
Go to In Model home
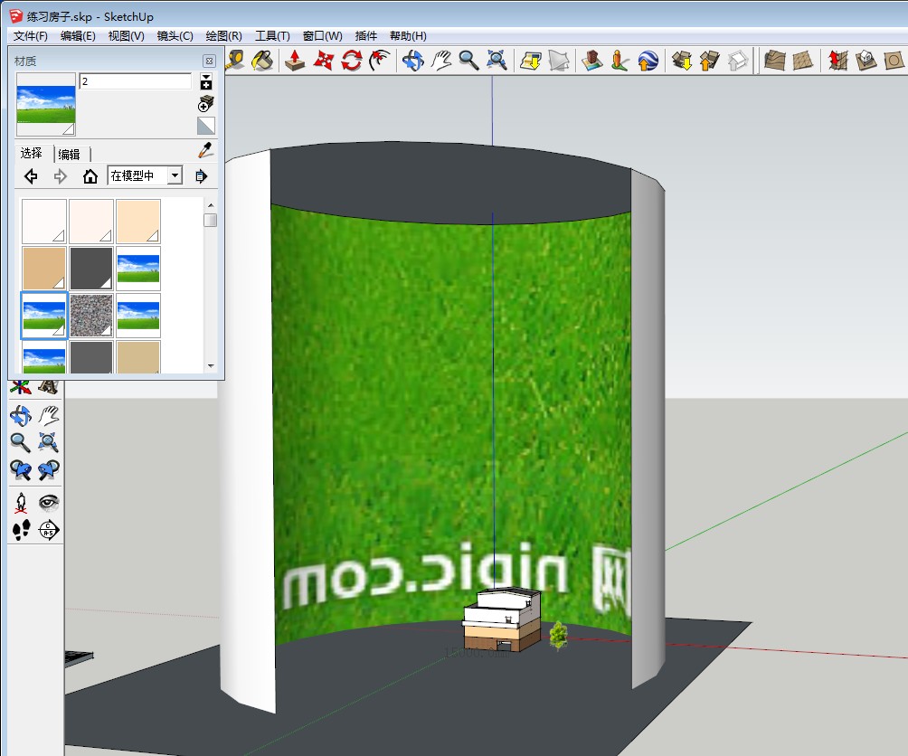(x=90, y=176)
